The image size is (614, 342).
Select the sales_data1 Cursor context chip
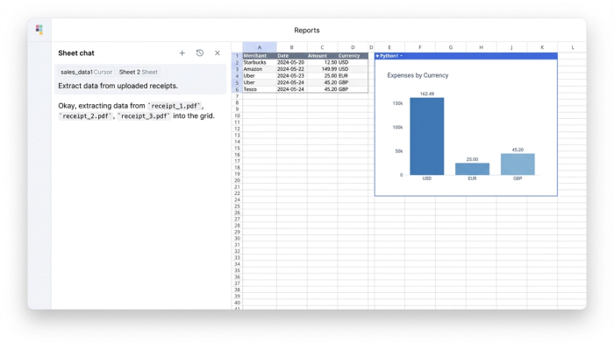click(86, 73)
